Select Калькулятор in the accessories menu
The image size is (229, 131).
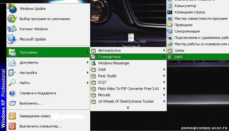[x=198, y=6]
